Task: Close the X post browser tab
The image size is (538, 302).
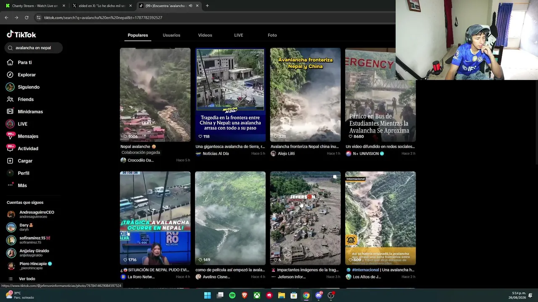Action: [131, 6]
